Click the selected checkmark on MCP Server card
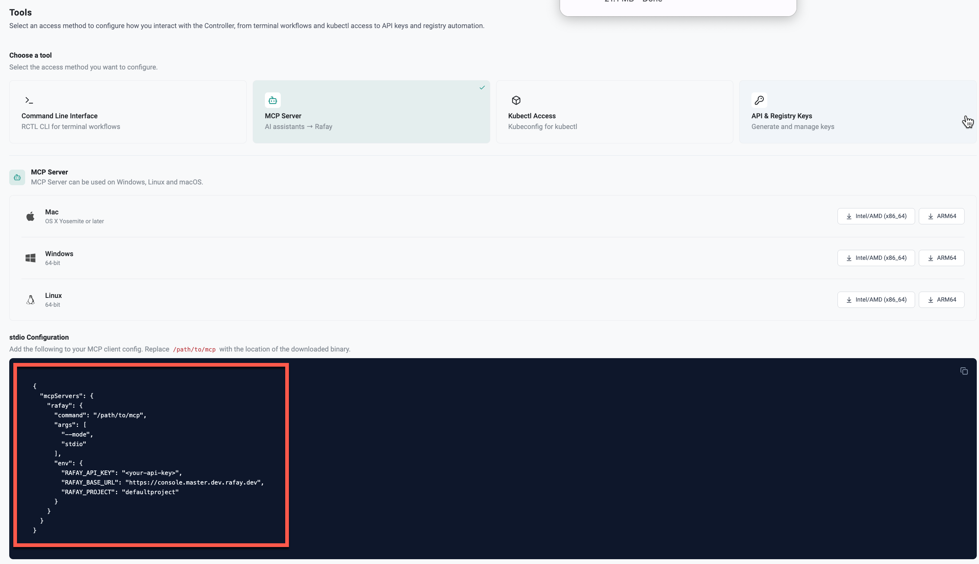Screen dimensions: 979x564 point(482,88)
